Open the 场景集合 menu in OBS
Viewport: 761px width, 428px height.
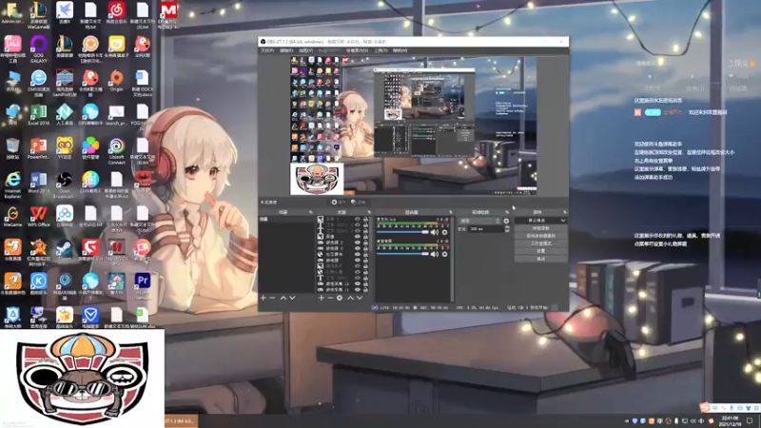[358, 50]
